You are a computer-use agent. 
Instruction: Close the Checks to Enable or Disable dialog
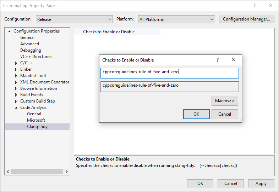click(234, 60)
